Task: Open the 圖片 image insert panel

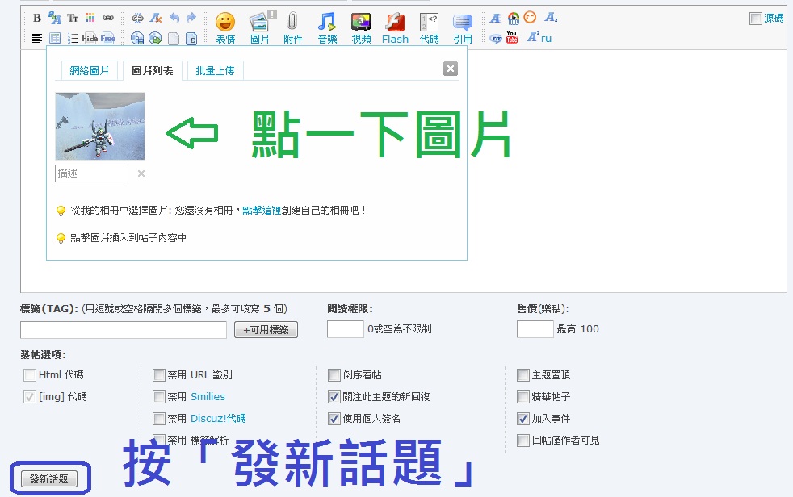Action: [260, 28]
